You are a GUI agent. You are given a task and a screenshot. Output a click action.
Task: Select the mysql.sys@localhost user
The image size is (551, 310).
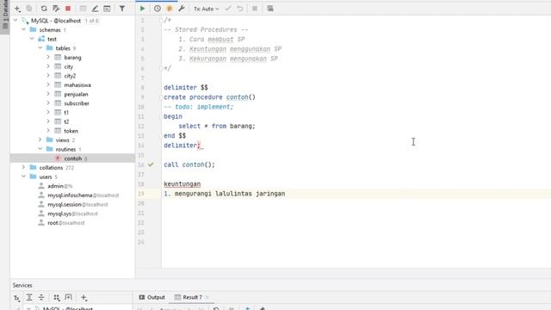72,214
